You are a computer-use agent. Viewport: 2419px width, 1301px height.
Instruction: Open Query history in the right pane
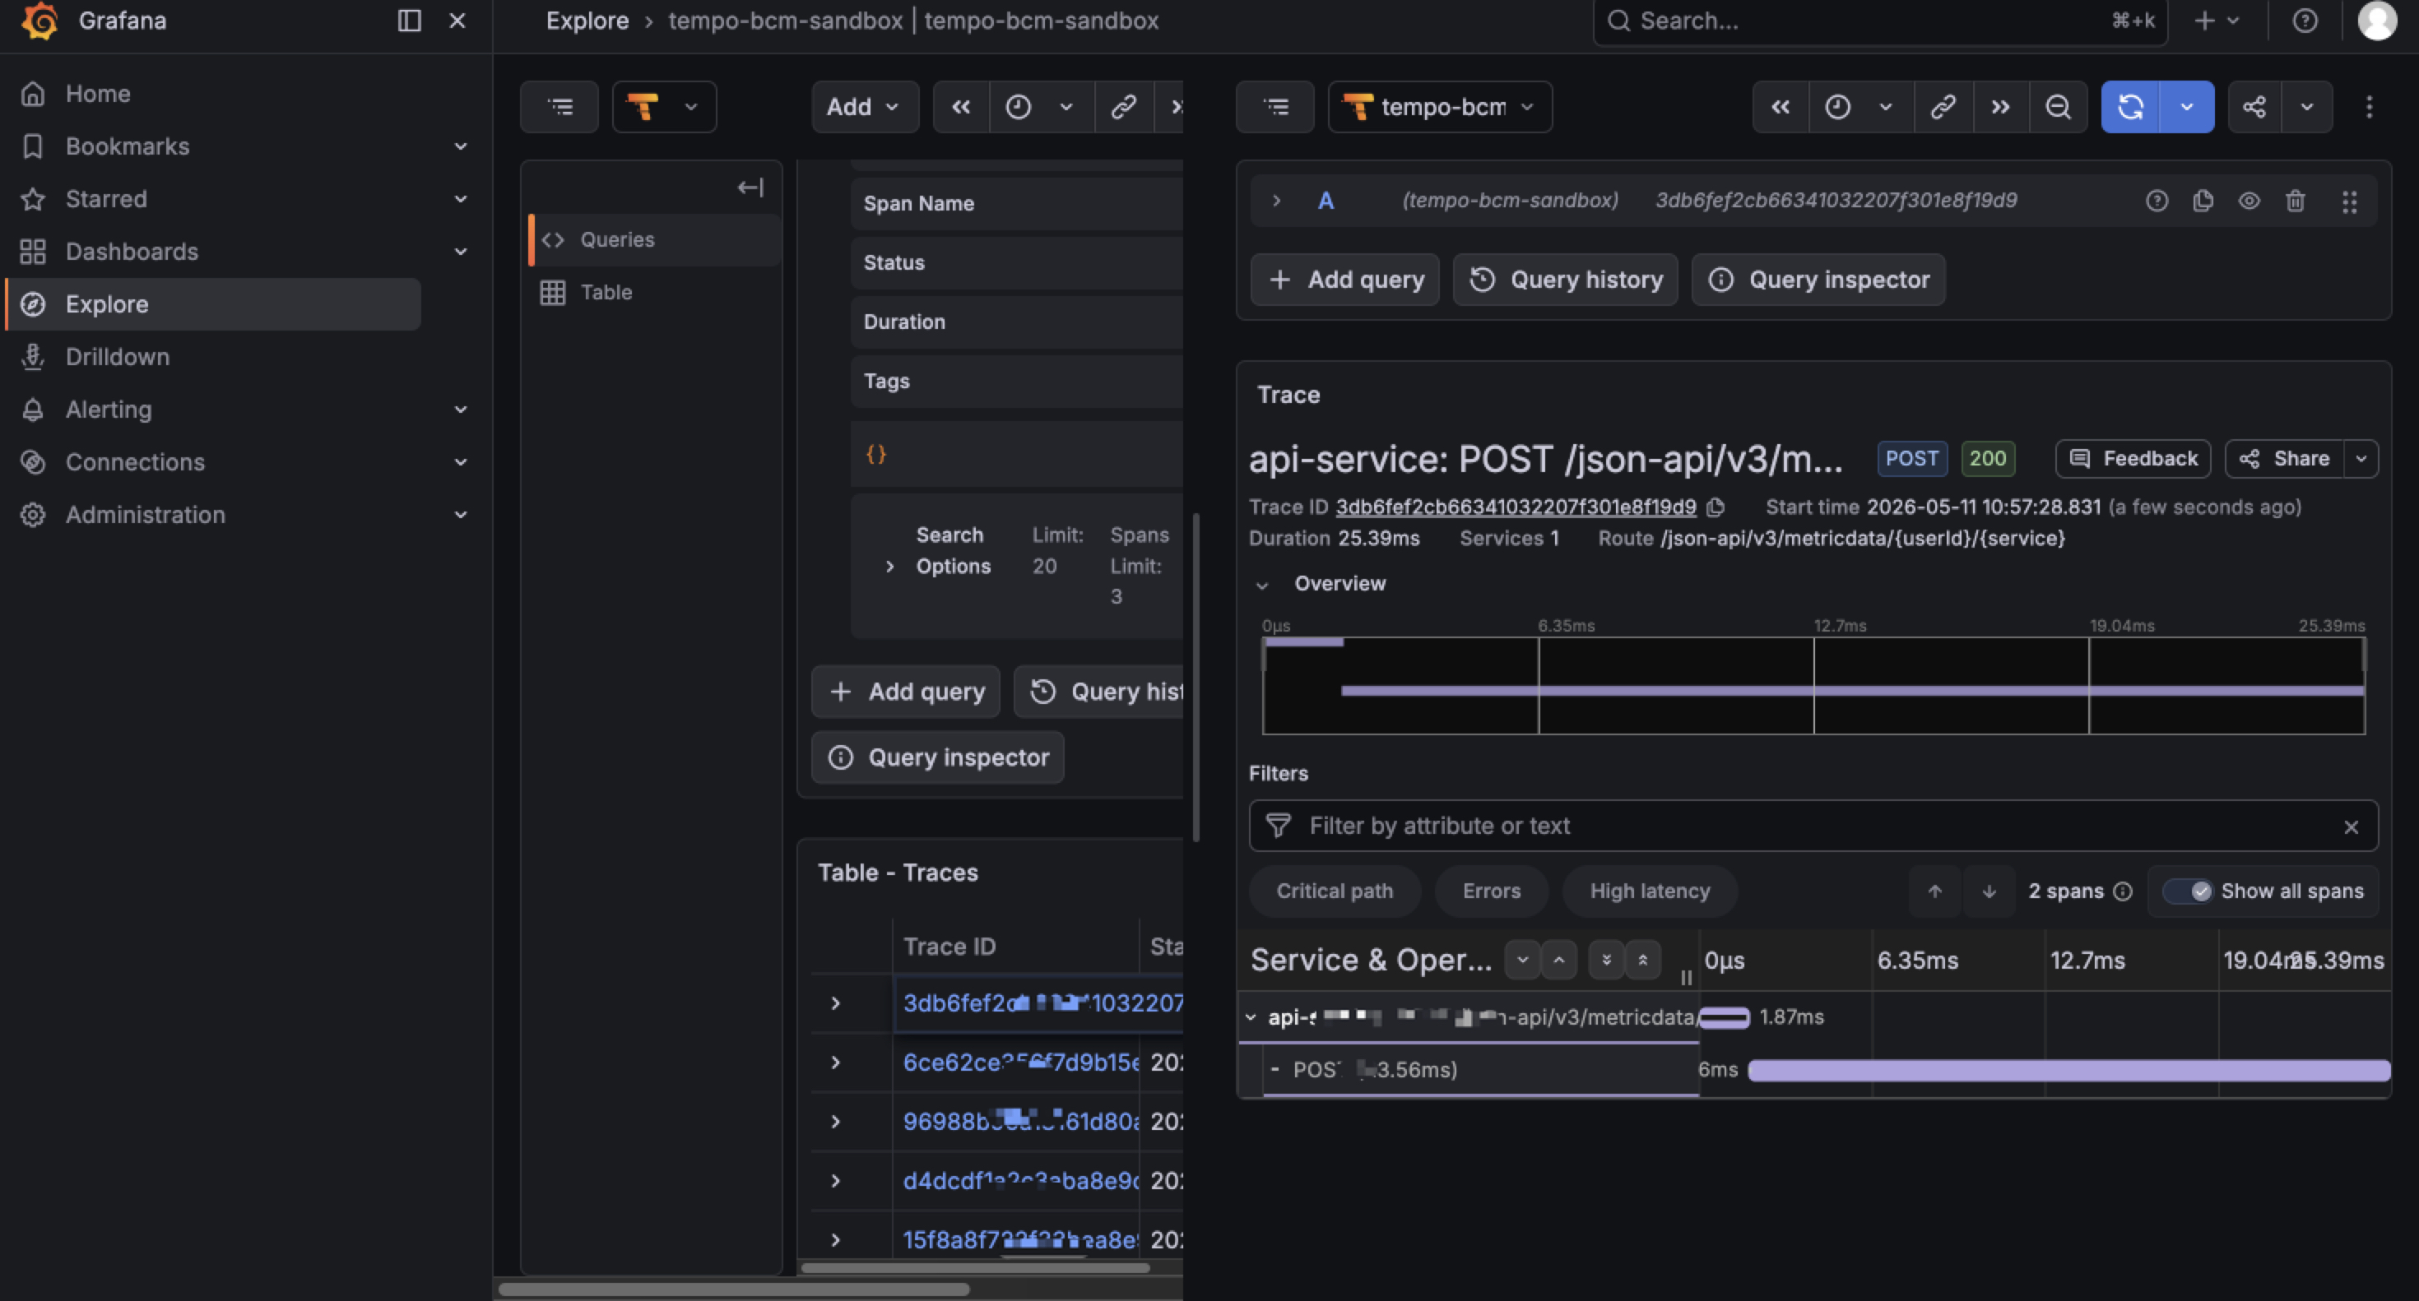pyautogui.click(x=1566, y=280)
